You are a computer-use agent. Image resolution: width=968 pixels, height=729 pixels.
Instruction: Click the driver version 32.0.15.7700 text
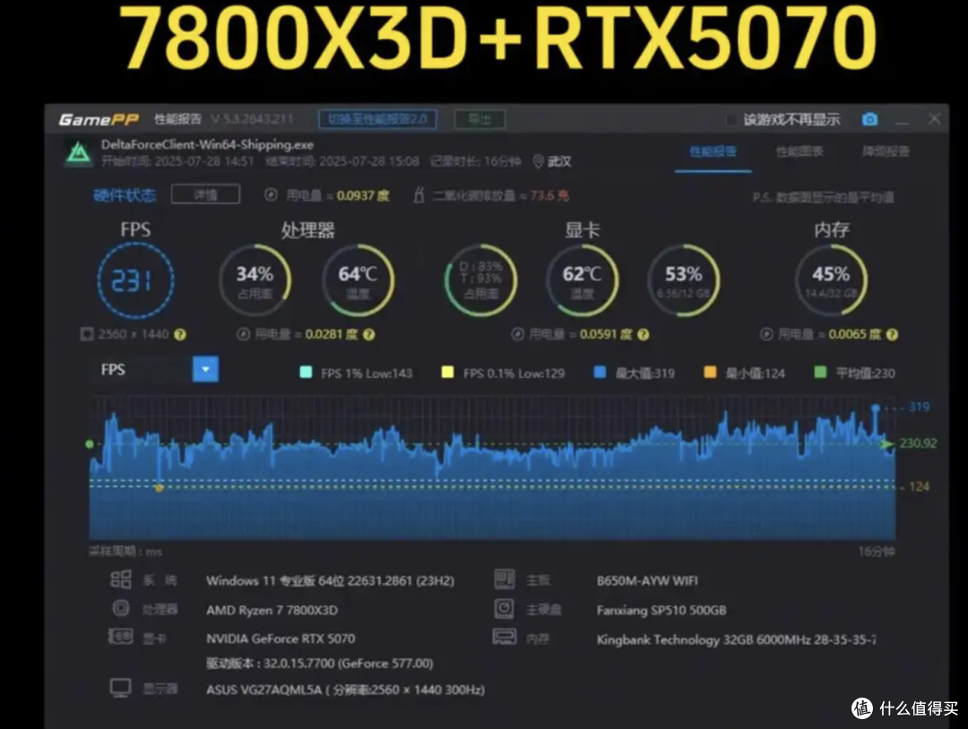coord(319,664)
